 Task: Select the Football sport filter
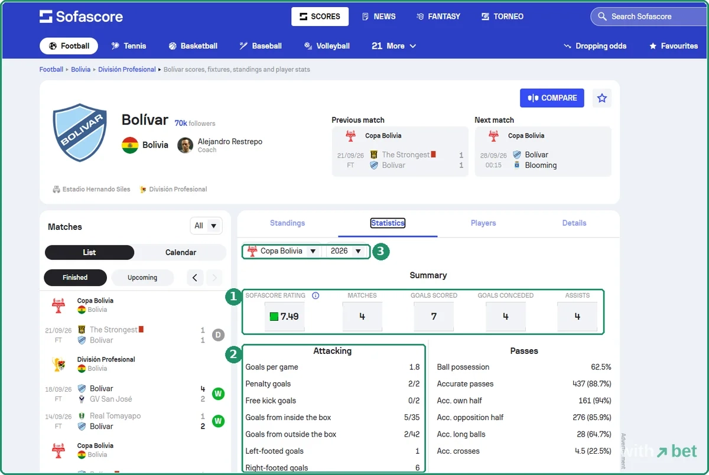69,46
